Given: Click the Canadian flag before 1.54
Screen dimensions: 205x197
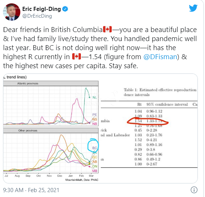Looking at the screenshot, I should (77, 57).
